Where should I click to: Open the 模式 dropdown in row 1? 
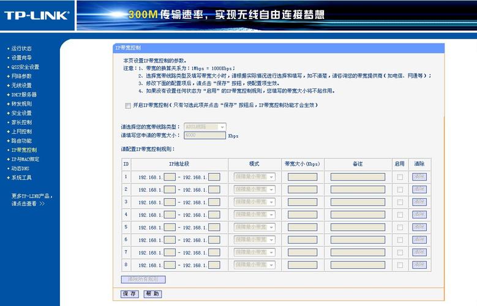(x=254, y=177)
